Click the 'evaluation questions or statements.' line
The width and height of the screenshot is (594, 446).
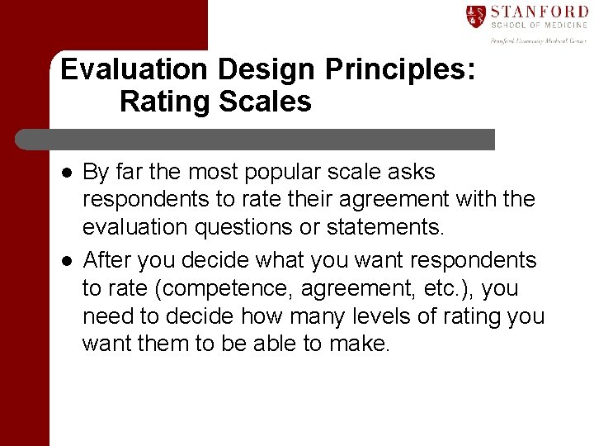263,228
